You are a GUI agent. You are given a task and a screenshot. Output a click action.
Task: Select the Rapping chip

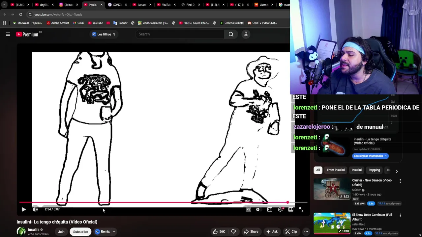coord(374,170)
